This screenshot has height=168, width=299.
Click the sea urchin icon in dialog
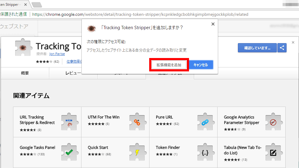pos(91,29)
